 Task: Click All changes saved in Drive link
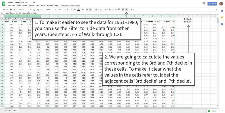tap(71, 6)
